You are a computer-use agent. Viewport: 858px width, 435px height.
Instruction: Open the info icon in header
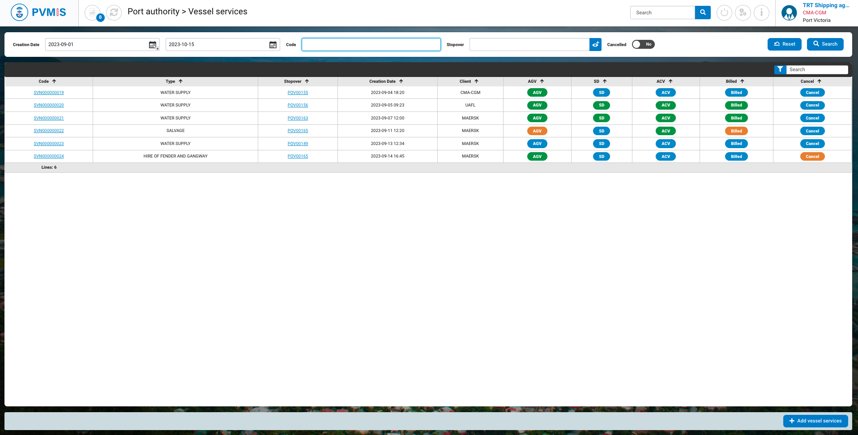[x=761, y=13]
